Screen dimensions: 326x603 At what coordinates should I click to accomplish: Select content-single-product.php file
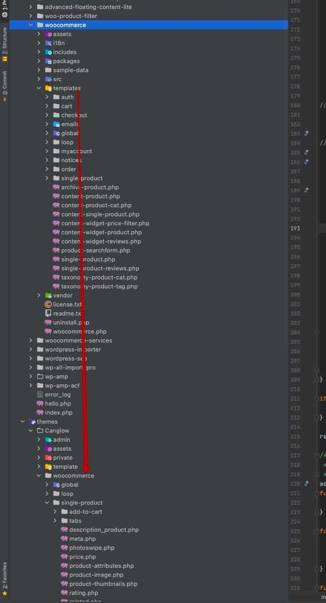pos(100,214)
